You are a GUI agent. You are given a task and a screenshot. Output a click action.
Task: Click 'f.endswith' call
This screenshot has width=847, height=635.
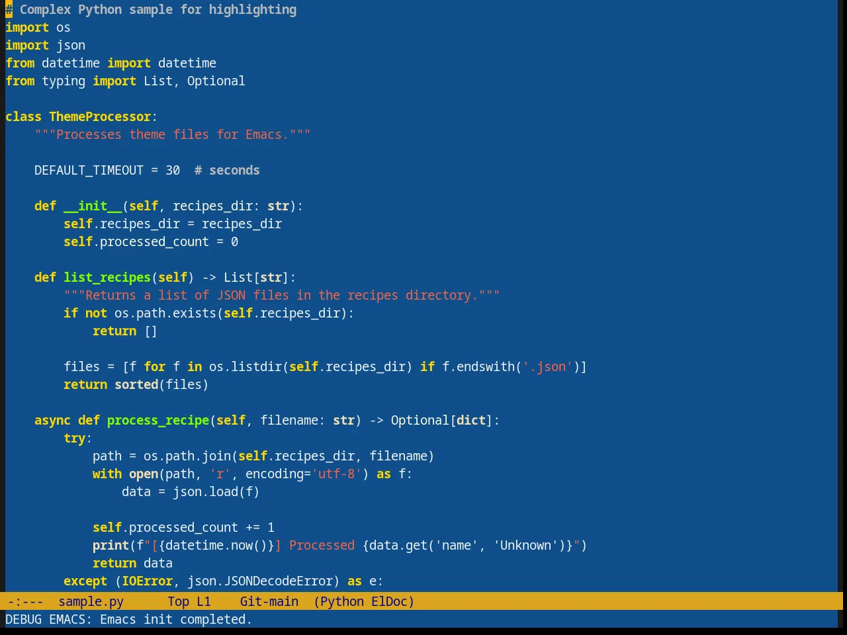pyautogui.click(x=478, y=366)
